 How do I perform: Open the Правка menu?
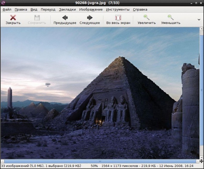click(21, 9)
